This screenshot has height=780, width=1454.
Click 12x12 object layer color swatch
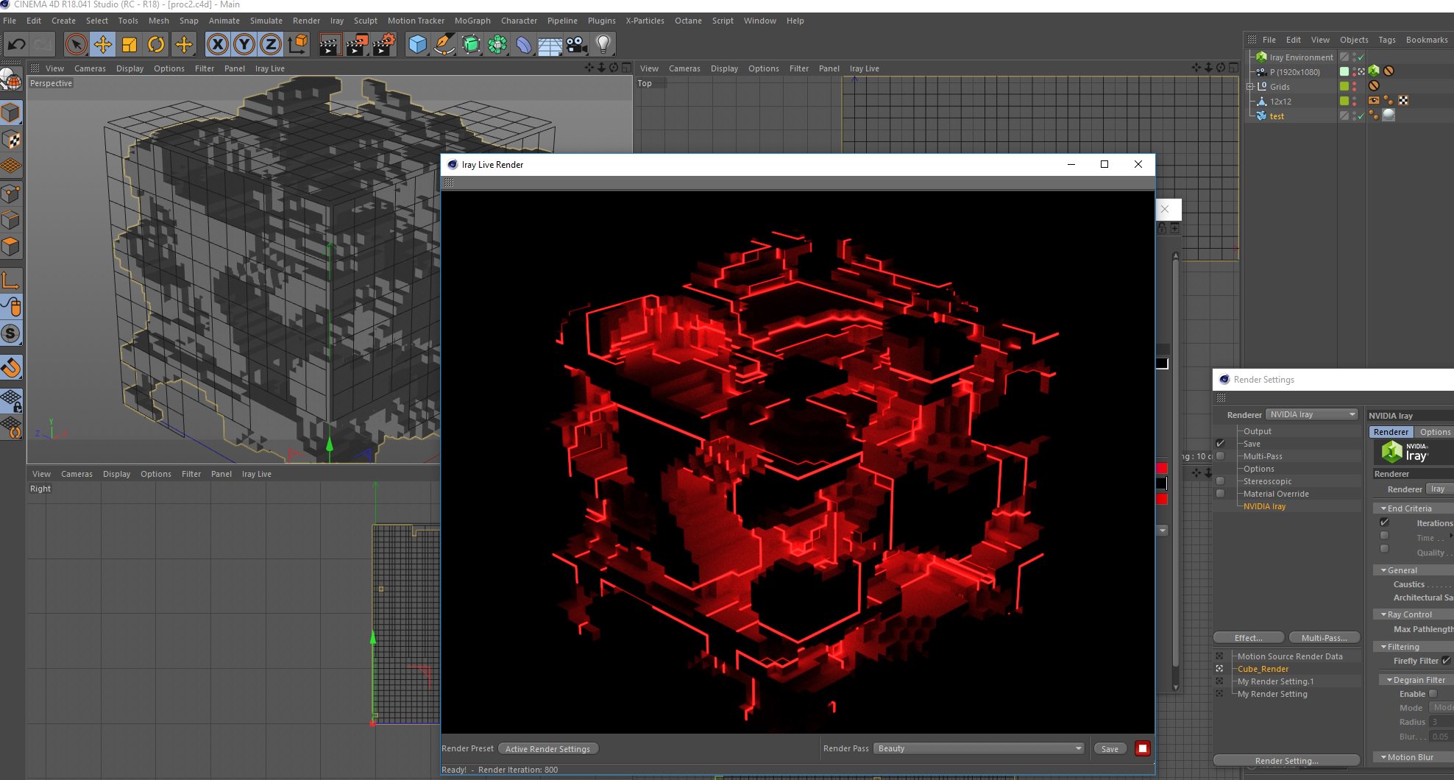click(1344, 102)
